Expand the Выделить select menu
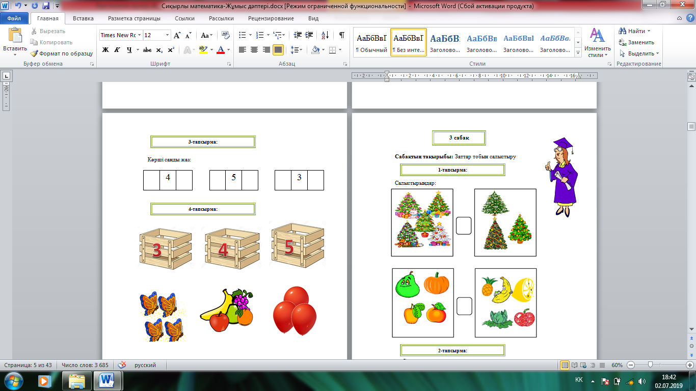The image size is (696, 391). [x=639, y=53]
